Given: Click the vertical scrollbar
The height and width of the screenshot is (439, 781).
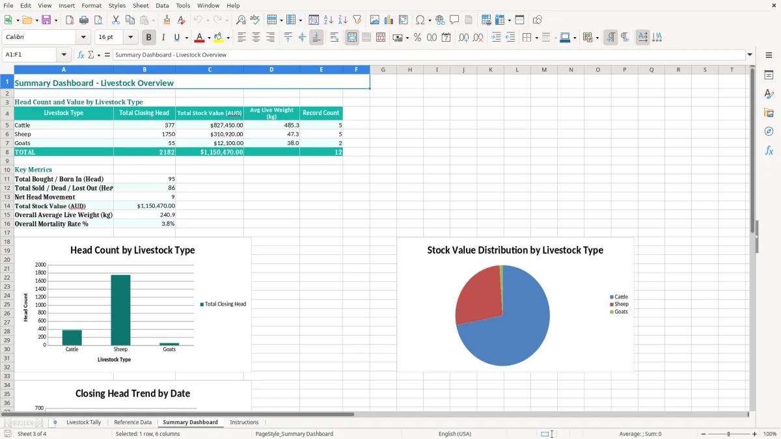Looking at the screenshot, I should point(752,238).
